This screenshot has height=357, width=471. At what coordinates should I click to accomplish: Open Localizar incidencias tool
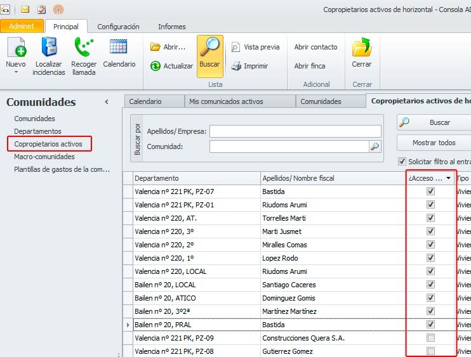50,48
